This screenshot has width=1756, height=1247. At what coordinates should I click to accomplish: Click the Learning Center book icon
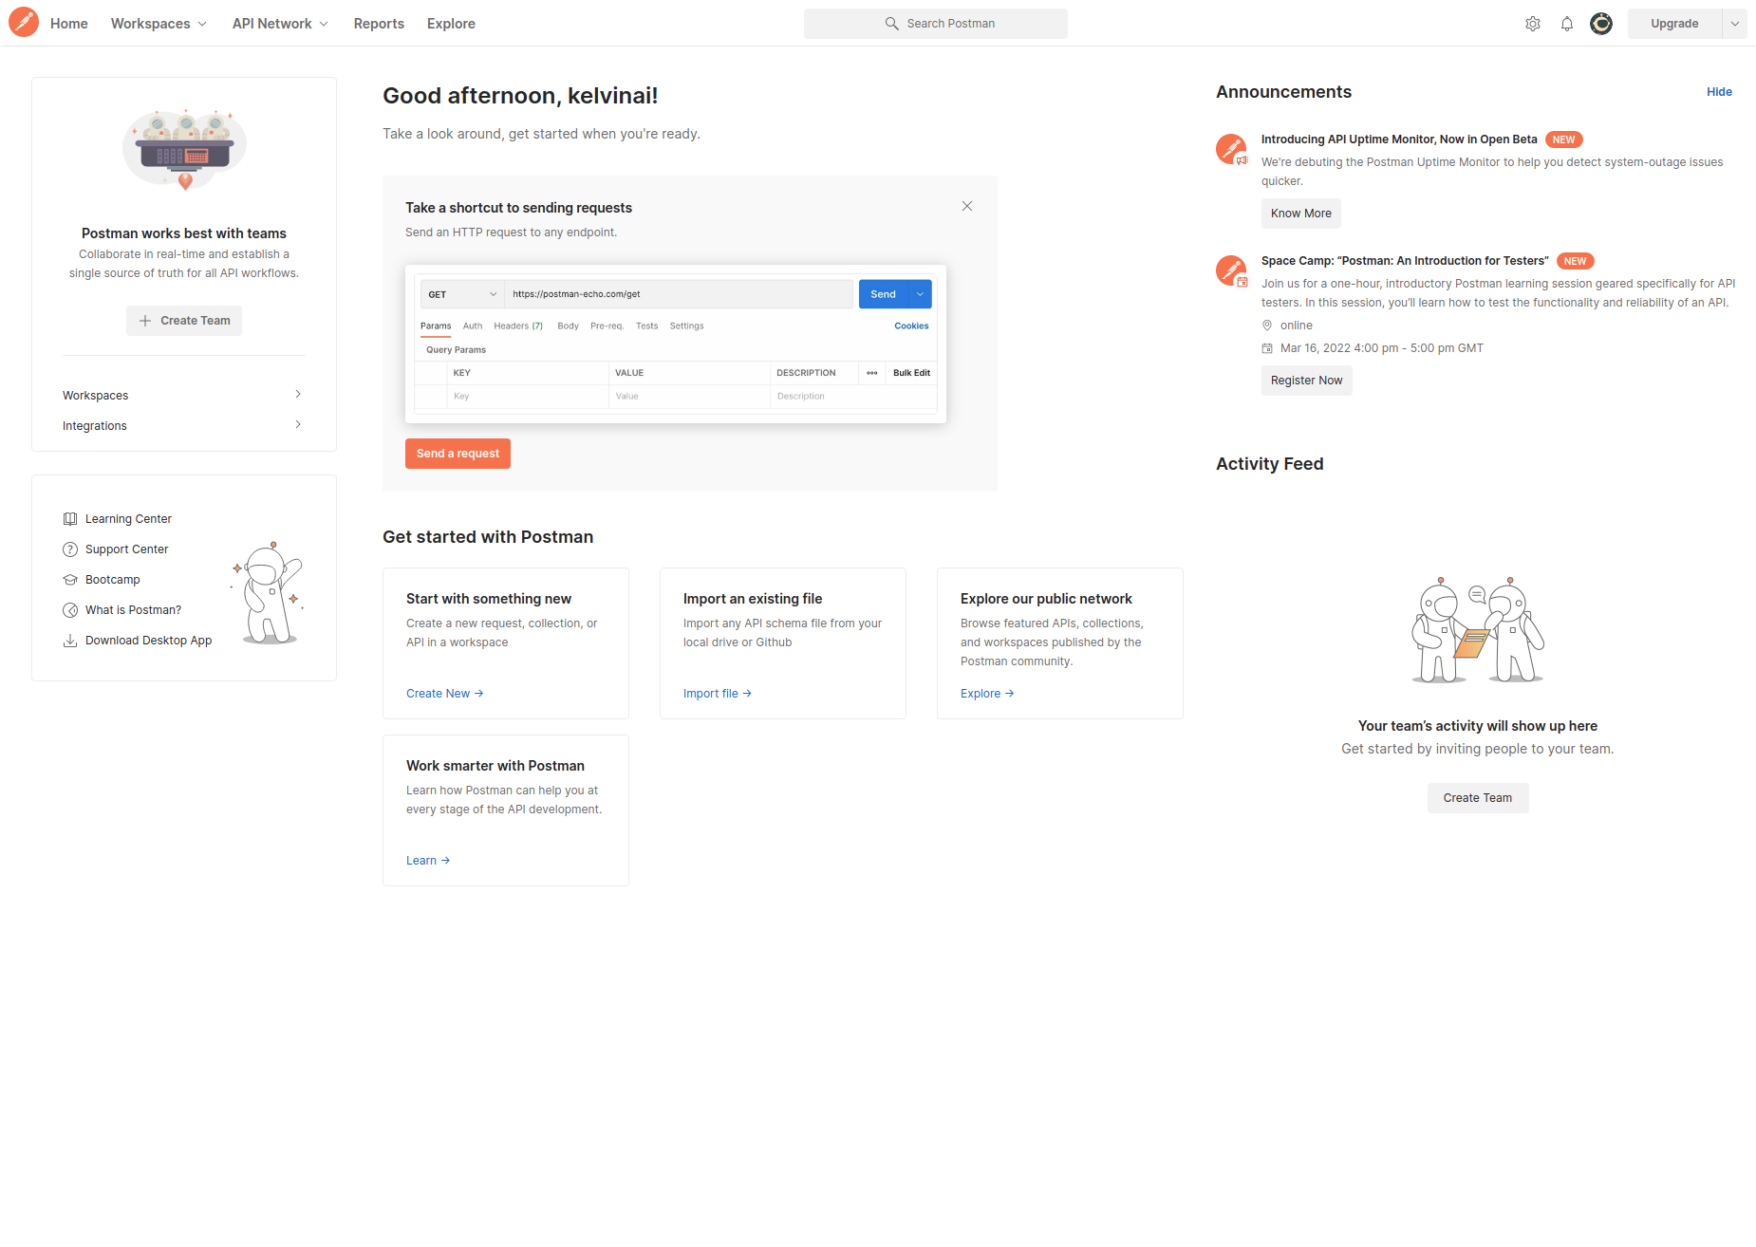tap(70, 519)
